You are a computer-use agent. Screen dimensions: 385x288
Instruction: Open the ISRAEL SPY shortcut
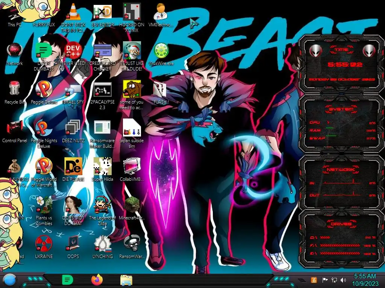73,93
